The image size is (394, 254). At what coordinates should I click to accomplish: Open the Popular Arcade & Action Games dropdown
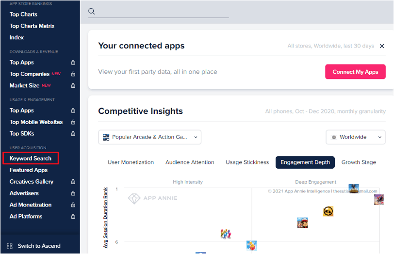150,137
